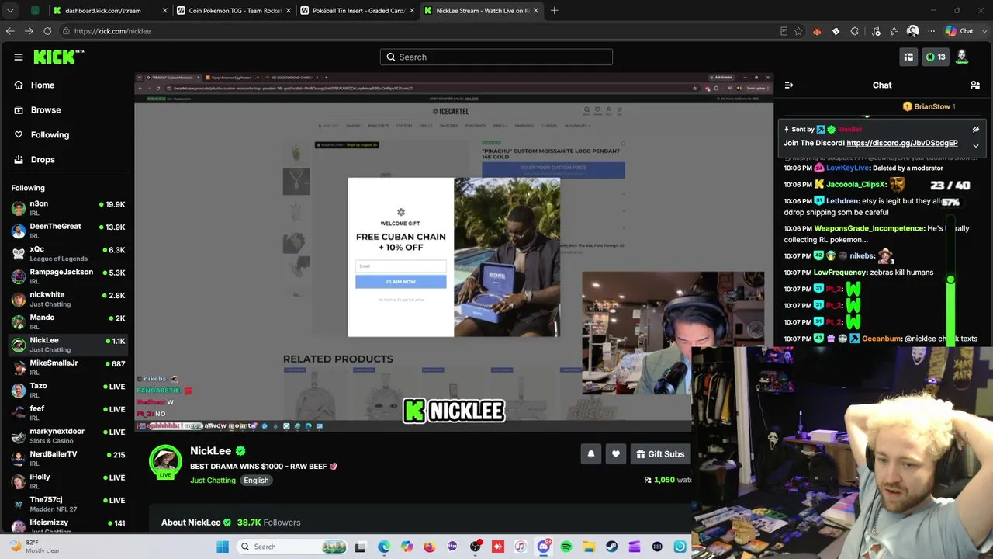
Task: Switch to the Coin Pokemon TCG tab
Action: tap(234, 11)
